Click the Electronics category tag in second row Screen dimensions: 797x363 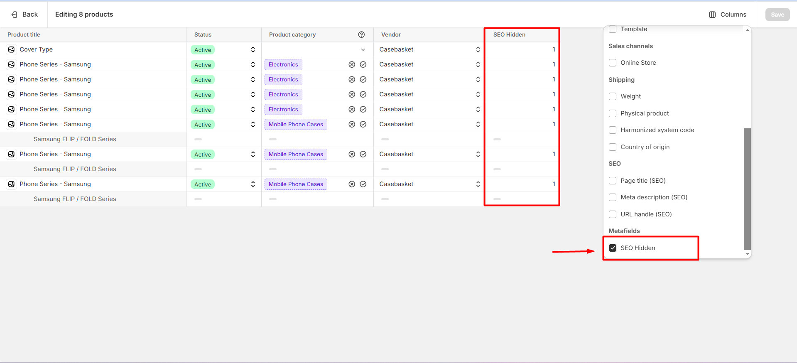283,64
